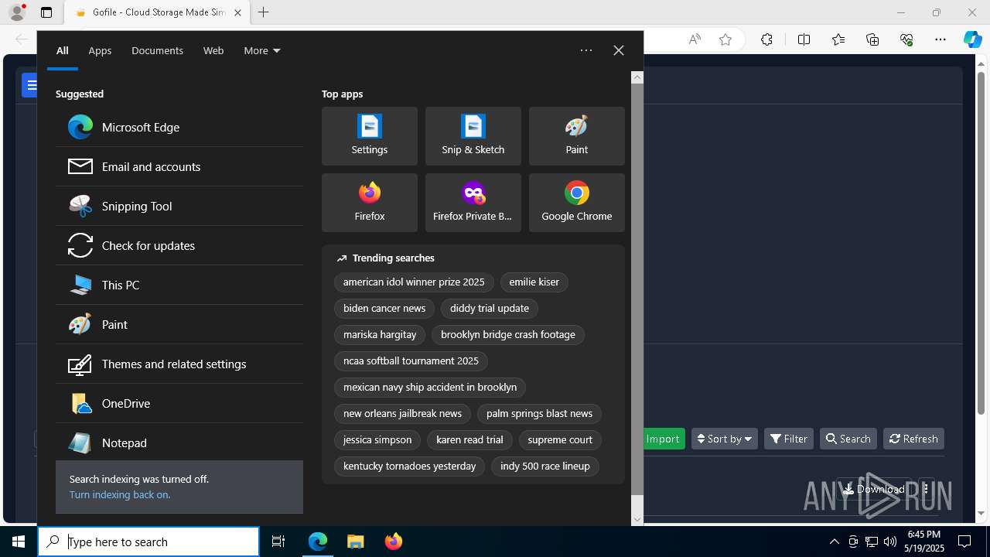This screenshot has height=557, width=990.
Task: Add this page to favorites star
Action: click(725, 39)
